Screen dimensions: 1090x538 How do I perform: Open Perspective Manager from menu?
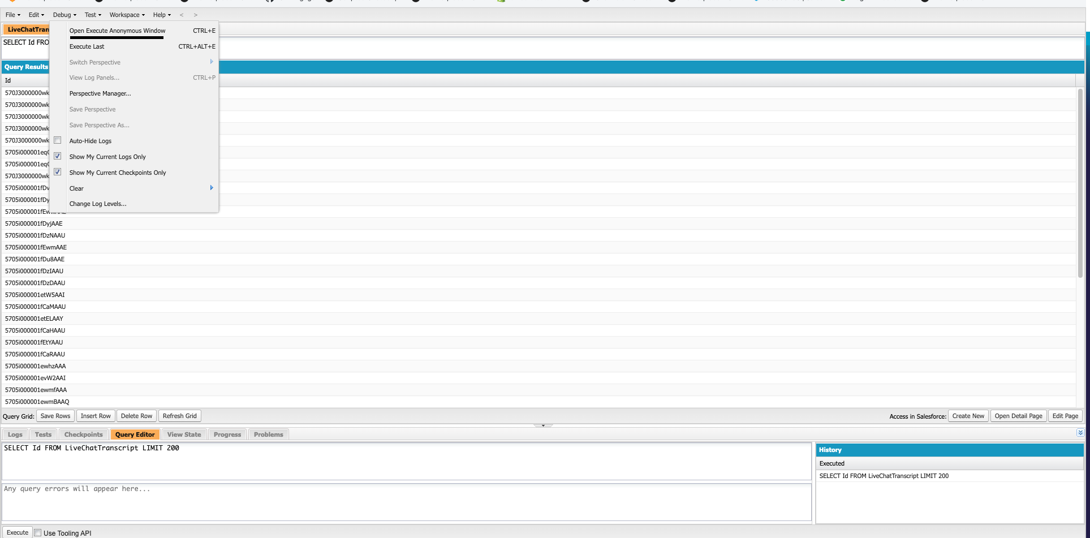tap(134, 93)
